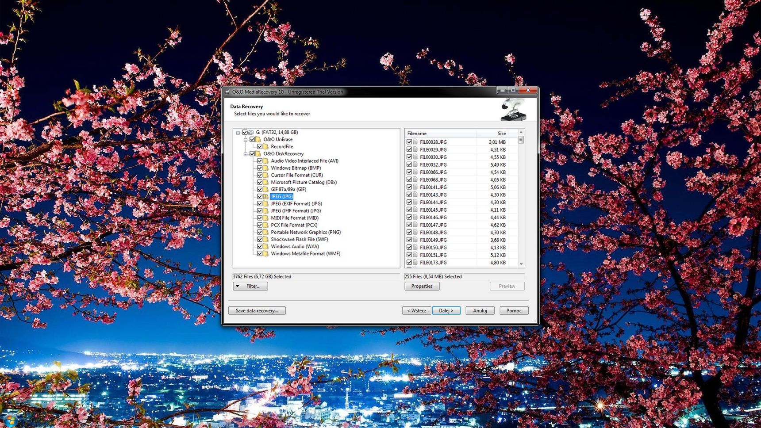Screen dimensions: 761x428
Task: Click the Audio Video Interlaced File folder icon
Action: [x=266, y=161]
